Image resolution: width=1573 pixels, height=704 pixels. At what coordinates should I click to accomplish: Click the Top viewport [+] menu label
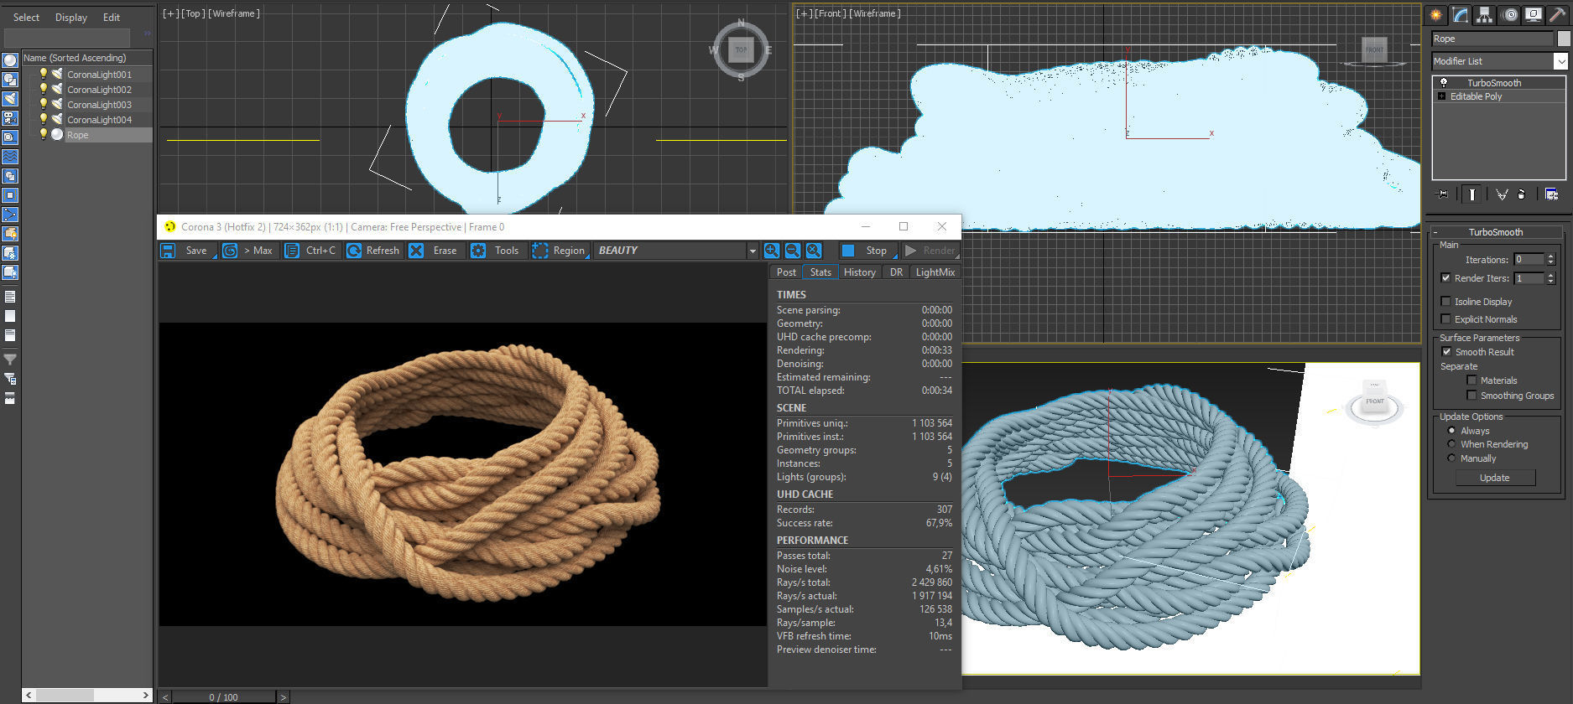tap(170, 13)
